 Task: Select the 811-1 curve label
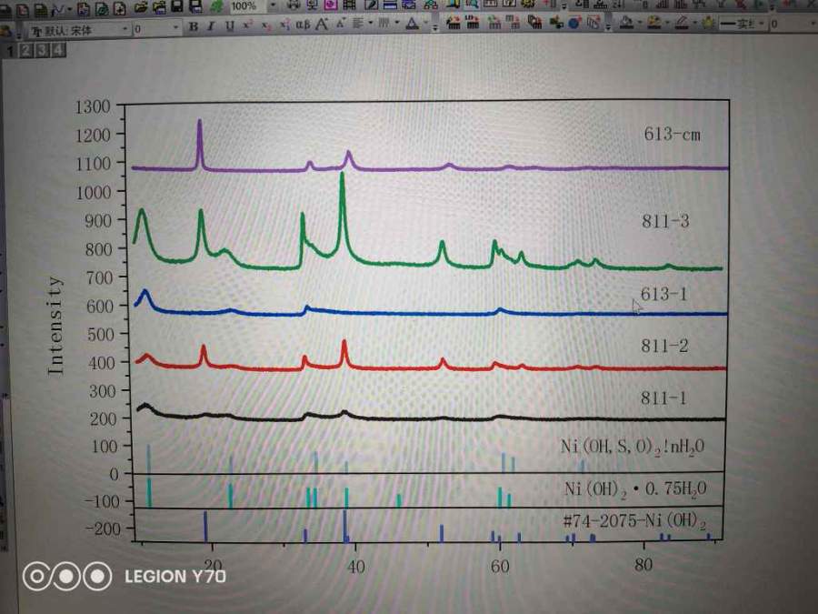point(663,398)
